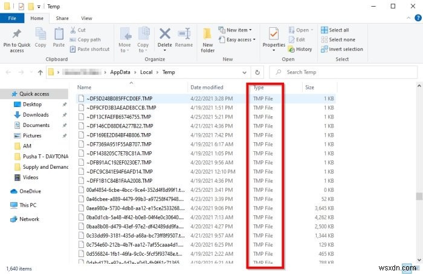Click the Paste clipboard icon
Viewport: 423px width, 274px height.
point(59,34)
